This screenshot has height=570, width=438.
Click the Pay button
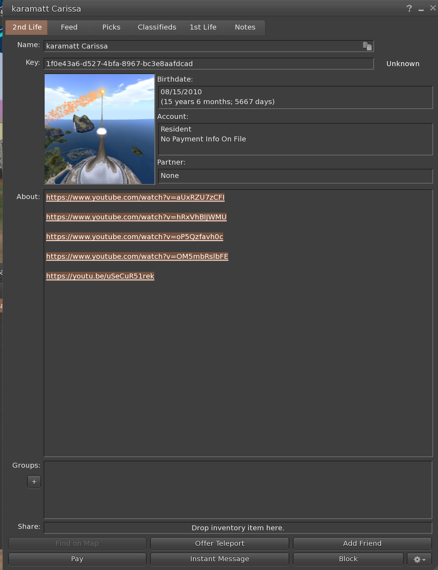[77, 559]
